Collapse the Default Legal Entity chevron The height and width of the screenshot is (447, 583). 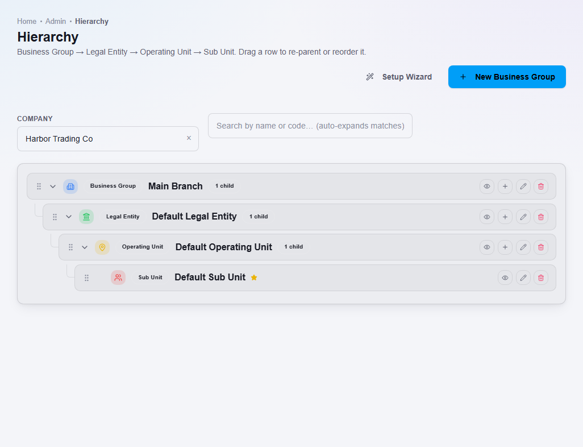[69, 217]
